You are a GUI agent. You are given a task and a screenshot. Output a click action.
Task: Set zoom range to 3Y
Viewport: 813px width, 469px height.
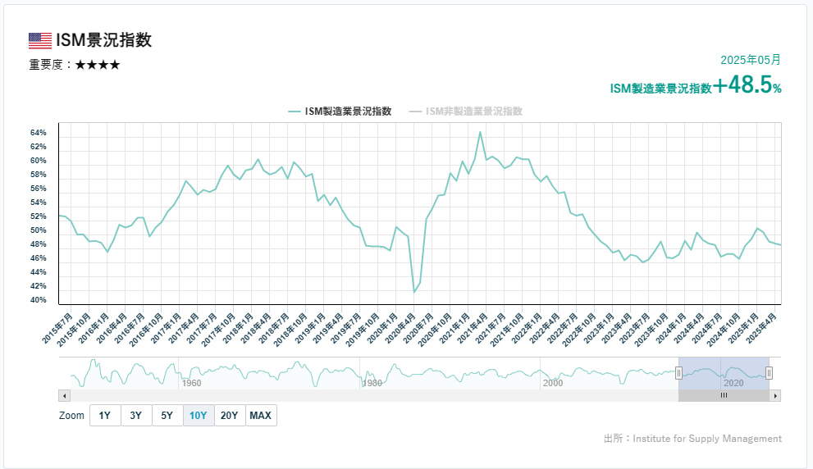tap(136, 416)
